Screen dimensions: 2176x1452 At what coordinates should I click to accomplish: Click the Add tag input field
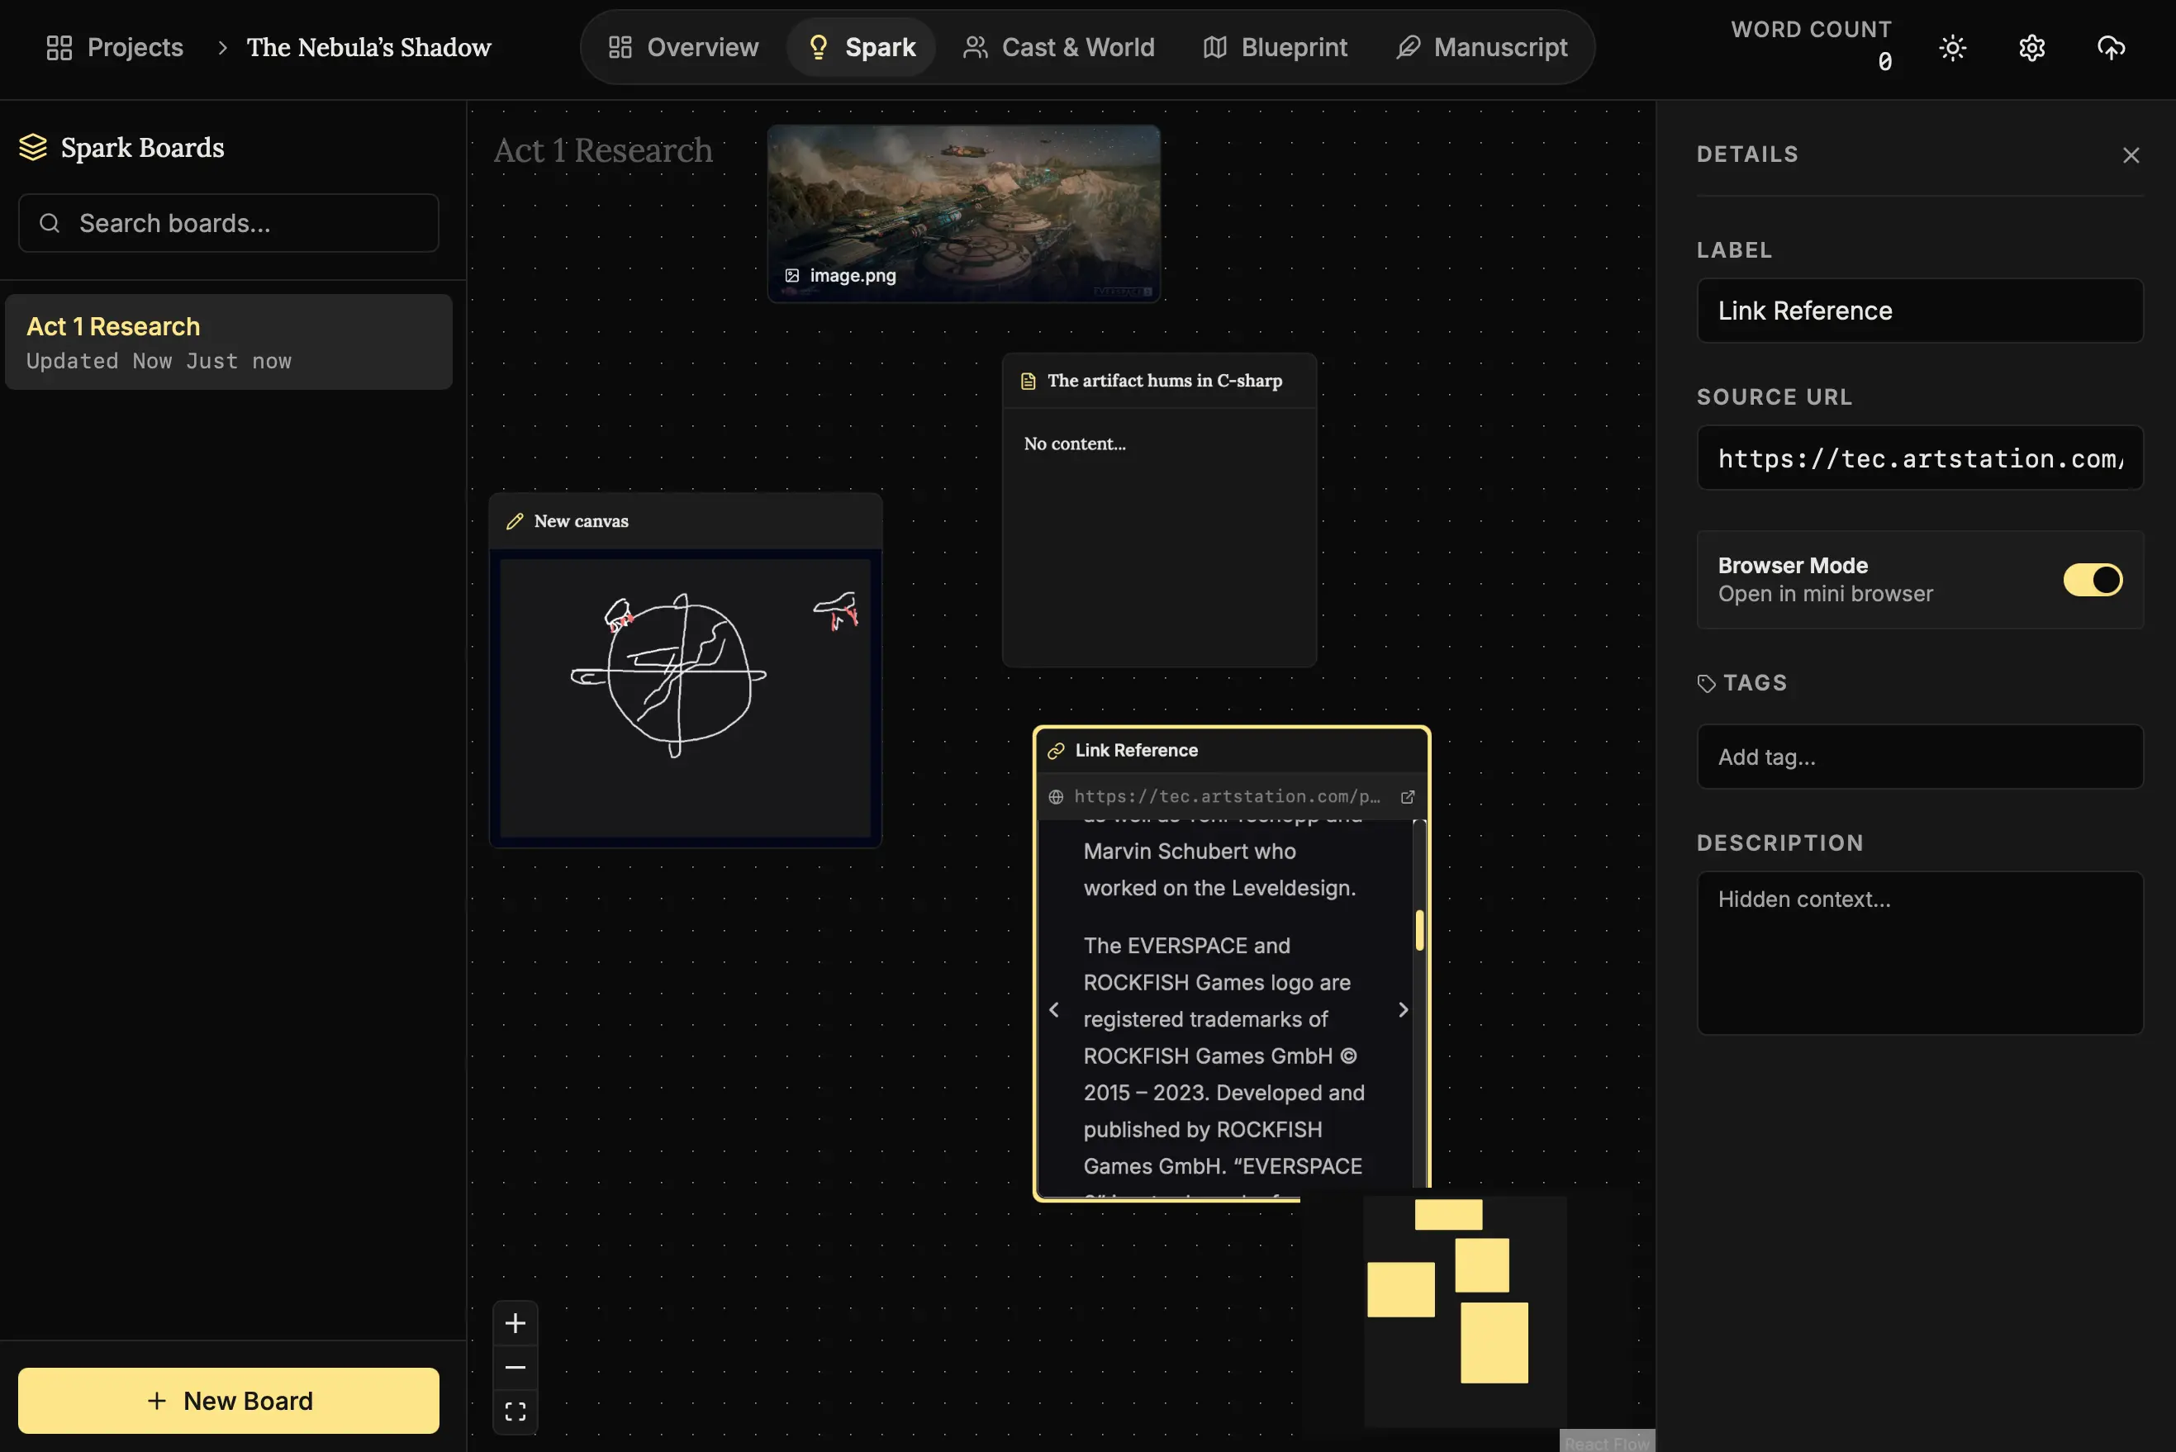pos(1918,757)
